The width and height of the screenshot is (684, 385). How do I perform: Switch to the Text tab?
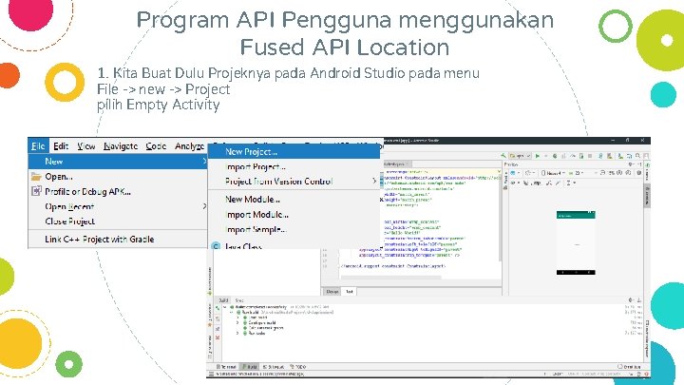coord(350,292)
